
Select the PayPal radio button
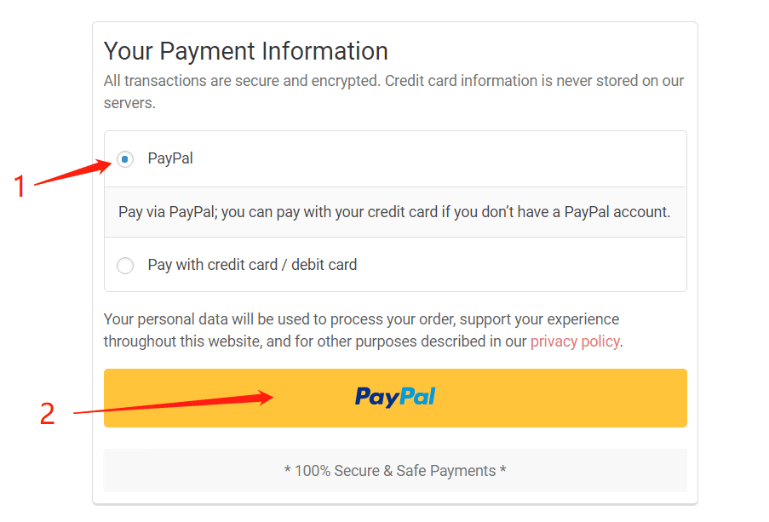125,159
